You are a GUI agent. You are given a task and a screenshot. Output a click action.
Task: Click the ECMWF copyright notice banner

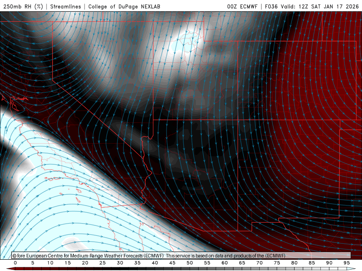point(181,256)
